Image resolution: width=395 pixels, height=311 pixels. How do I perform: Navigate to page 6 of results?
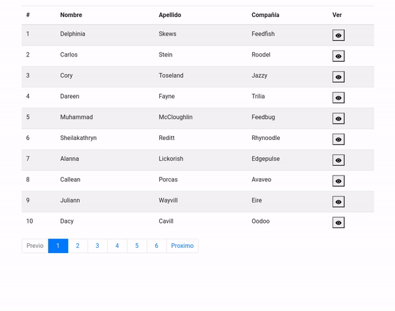[157, 246]
